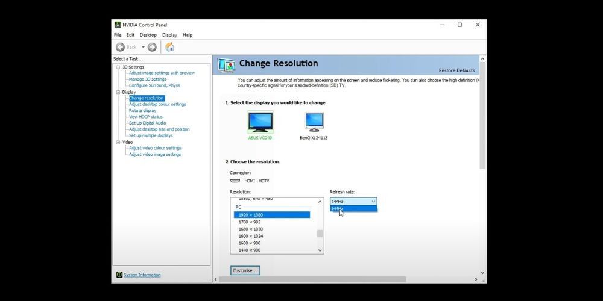Collapse the Video tree node
The height and width of the screenshot is (301, 603).
117,142
